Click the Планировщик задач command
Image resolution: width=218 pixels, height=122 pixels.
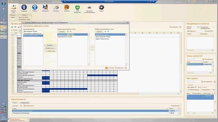pos(24,19)
